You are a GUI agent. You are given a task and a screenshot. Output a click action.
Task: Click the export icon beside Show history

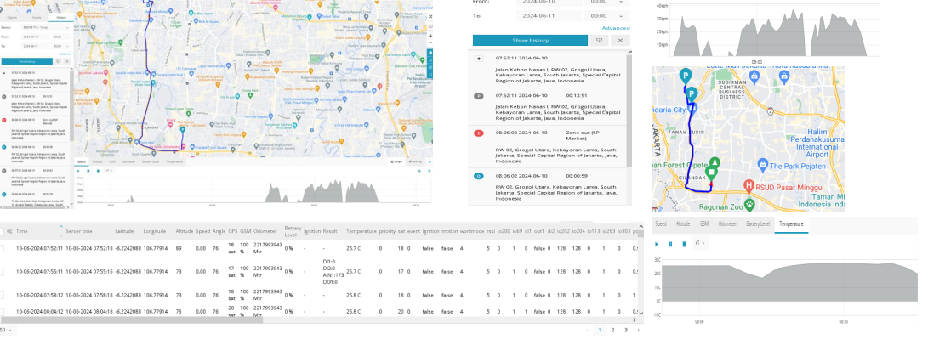click(599, 40)
